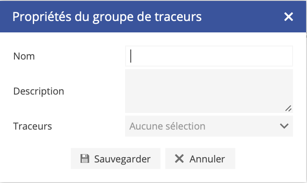307x183 pixels.
Task: Click the 'Sauvegarder' button text
Action: 122,159
